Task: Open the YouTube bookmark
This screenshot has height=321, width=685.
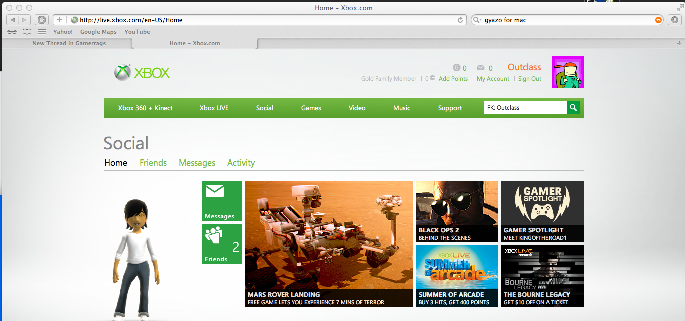Action: click(137, 32)
